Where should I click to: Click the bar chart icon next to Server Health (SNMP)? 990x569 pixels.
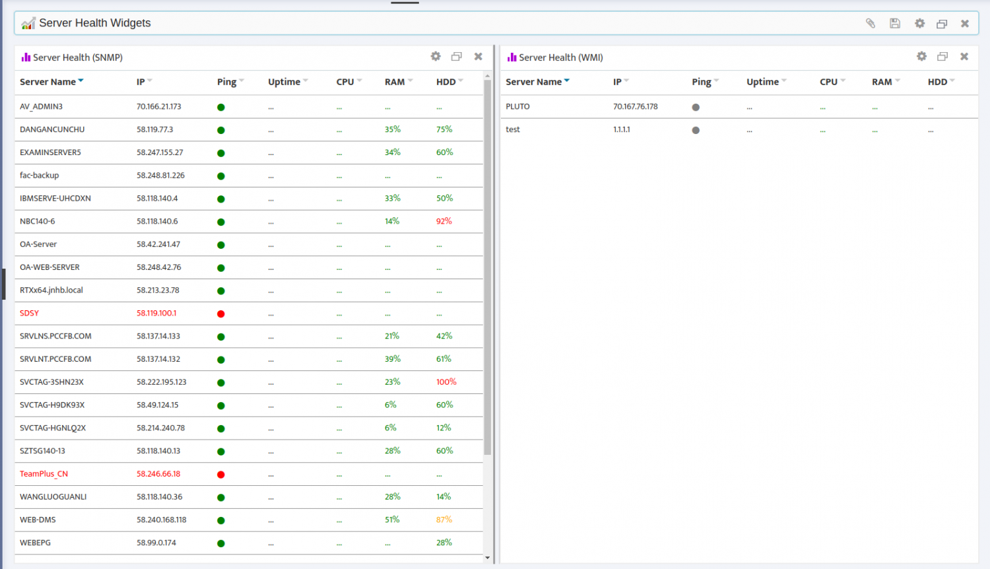[25, 57]
